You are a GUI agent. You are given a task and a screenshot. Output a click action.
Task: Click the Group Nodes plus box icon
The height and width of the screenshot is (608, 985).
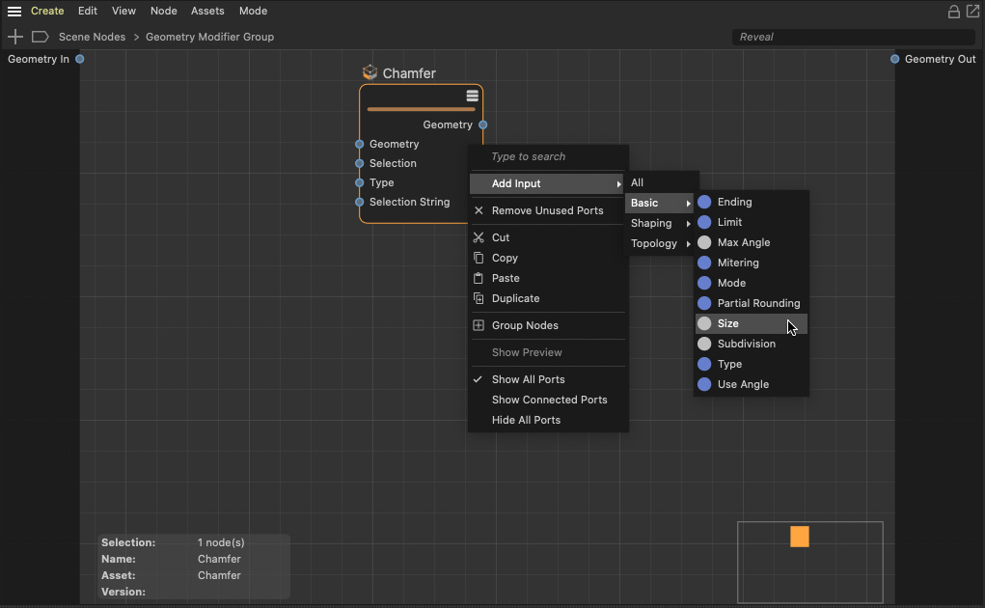pyautogui.click(x=479, y=325)
